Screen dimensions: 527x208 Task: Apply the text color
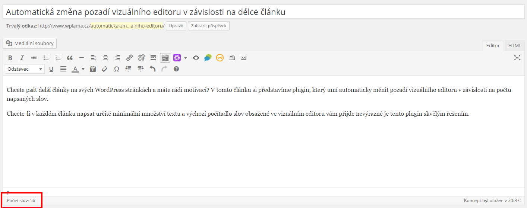pyautogui.click(x=75, y=69)
